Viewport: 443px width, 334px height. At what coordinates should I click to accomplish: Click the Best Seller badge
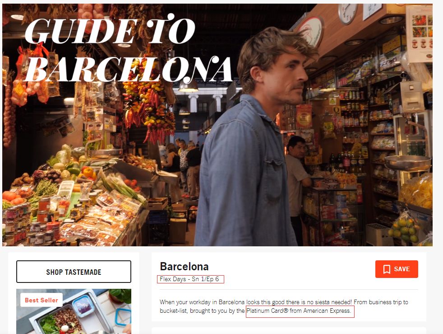point(41,300)
